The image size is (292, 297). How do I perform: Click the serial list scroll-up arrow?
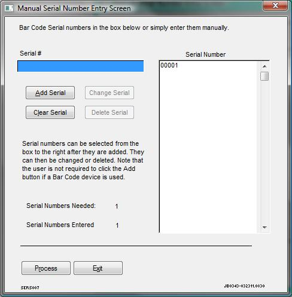264,66
